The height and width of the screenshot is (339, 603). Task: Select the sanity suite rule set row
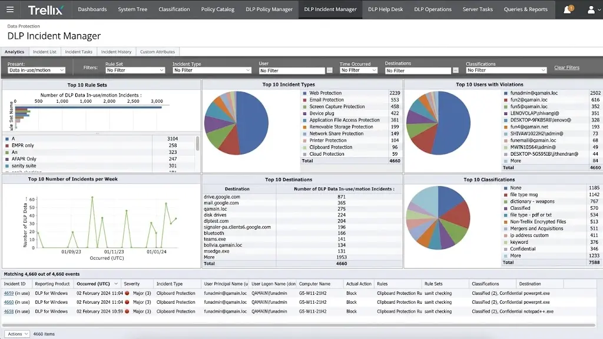99,166
